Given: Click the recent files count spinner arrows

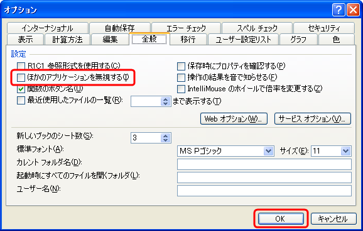Looking at the screenshot, I should pos(165,101).
